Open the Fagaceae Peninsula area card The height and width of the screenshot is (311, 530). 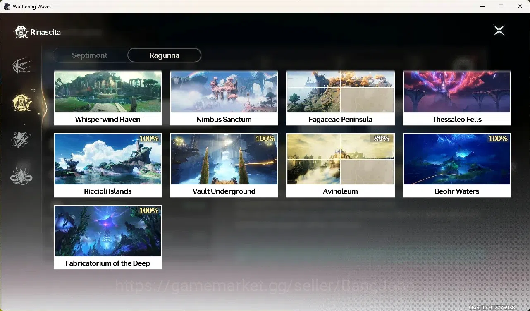pos(341,98)
